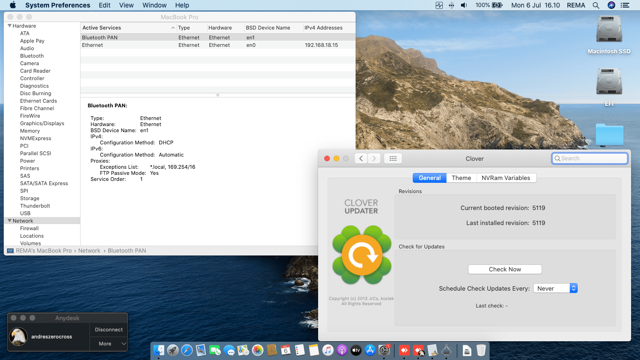Click the battery status in menu bar

[x=489, y=5]
